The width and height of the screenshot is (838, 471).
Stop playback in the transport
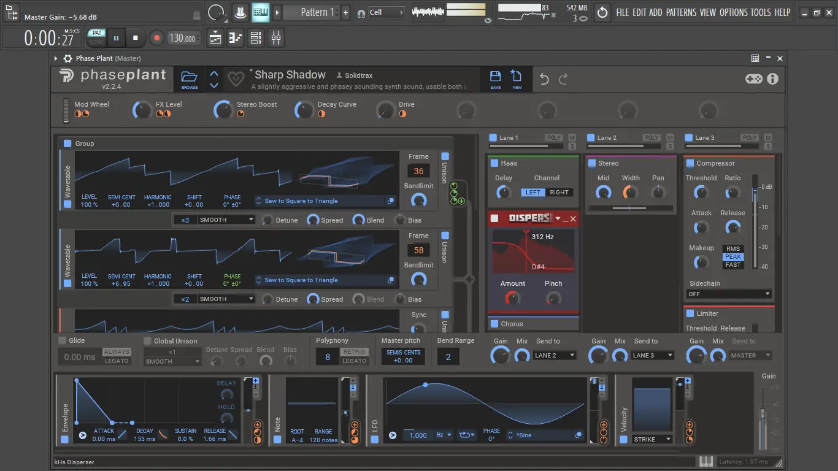click(136, 38)
